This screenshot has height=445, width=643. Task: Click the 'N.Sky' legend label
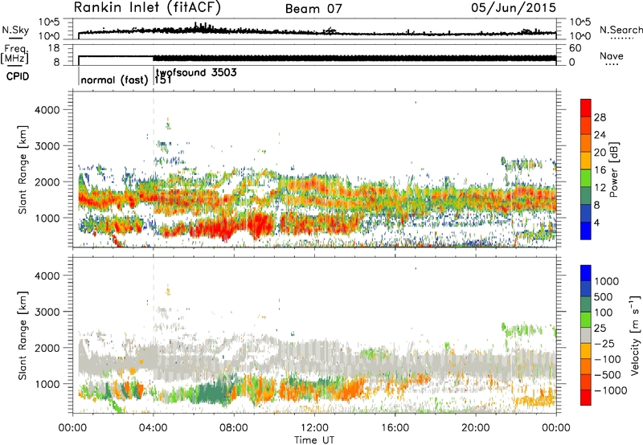pyautogui.click(x=15, y=30)
